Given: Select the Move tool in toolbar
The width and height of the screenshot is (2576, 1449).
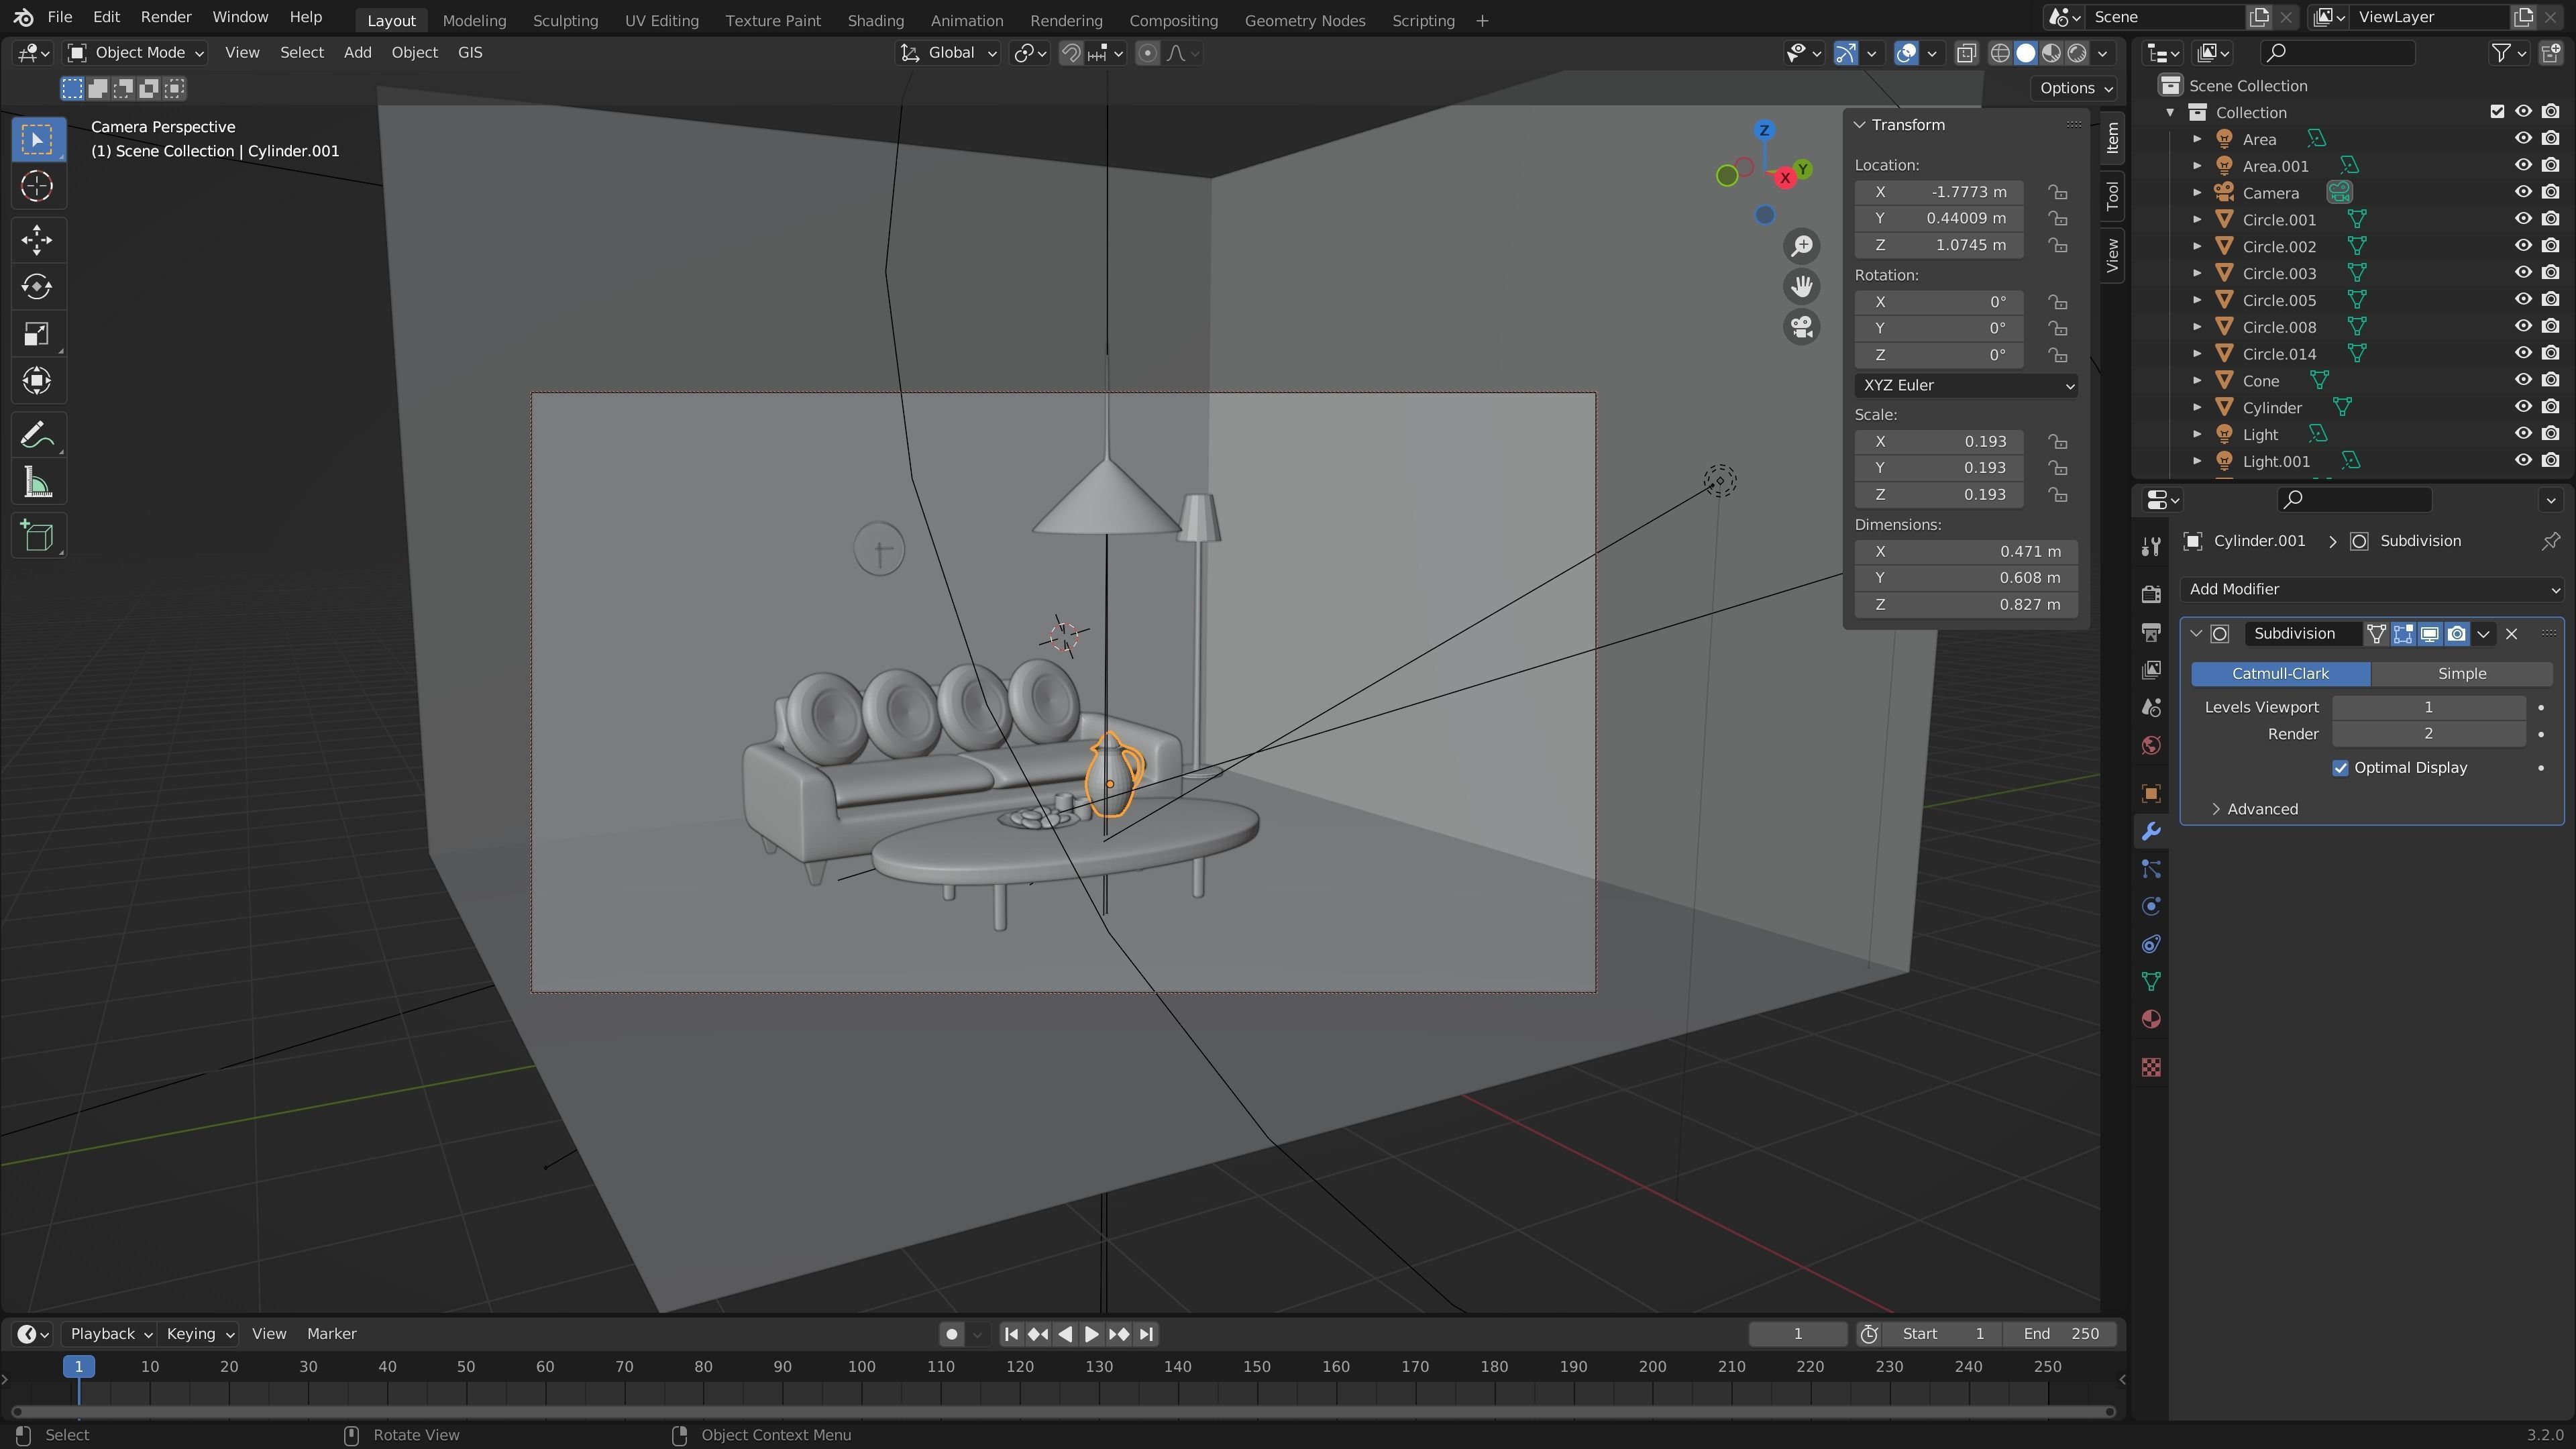Looking at the screenshot, I should tap(37, 239).
